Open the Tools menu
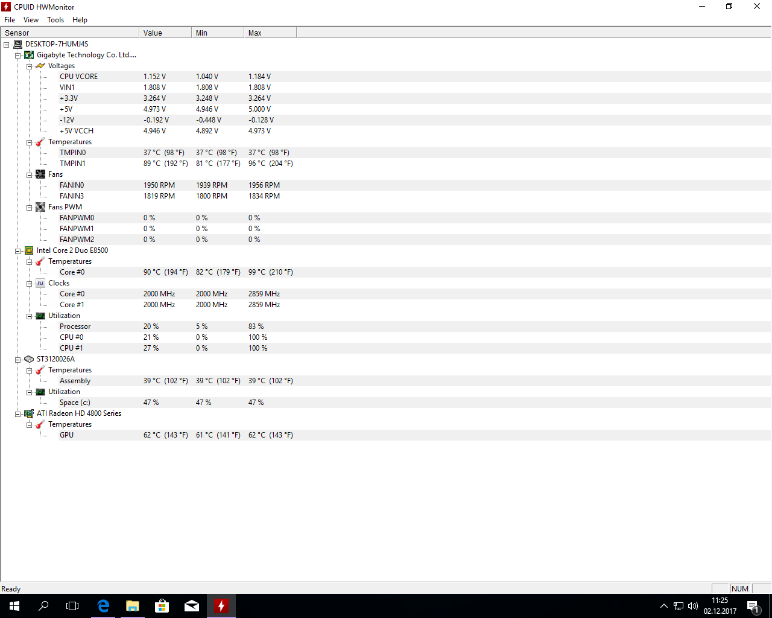 [55, 20]
